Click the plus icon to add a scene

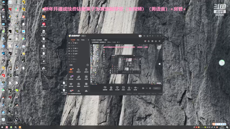coord(89,40)
